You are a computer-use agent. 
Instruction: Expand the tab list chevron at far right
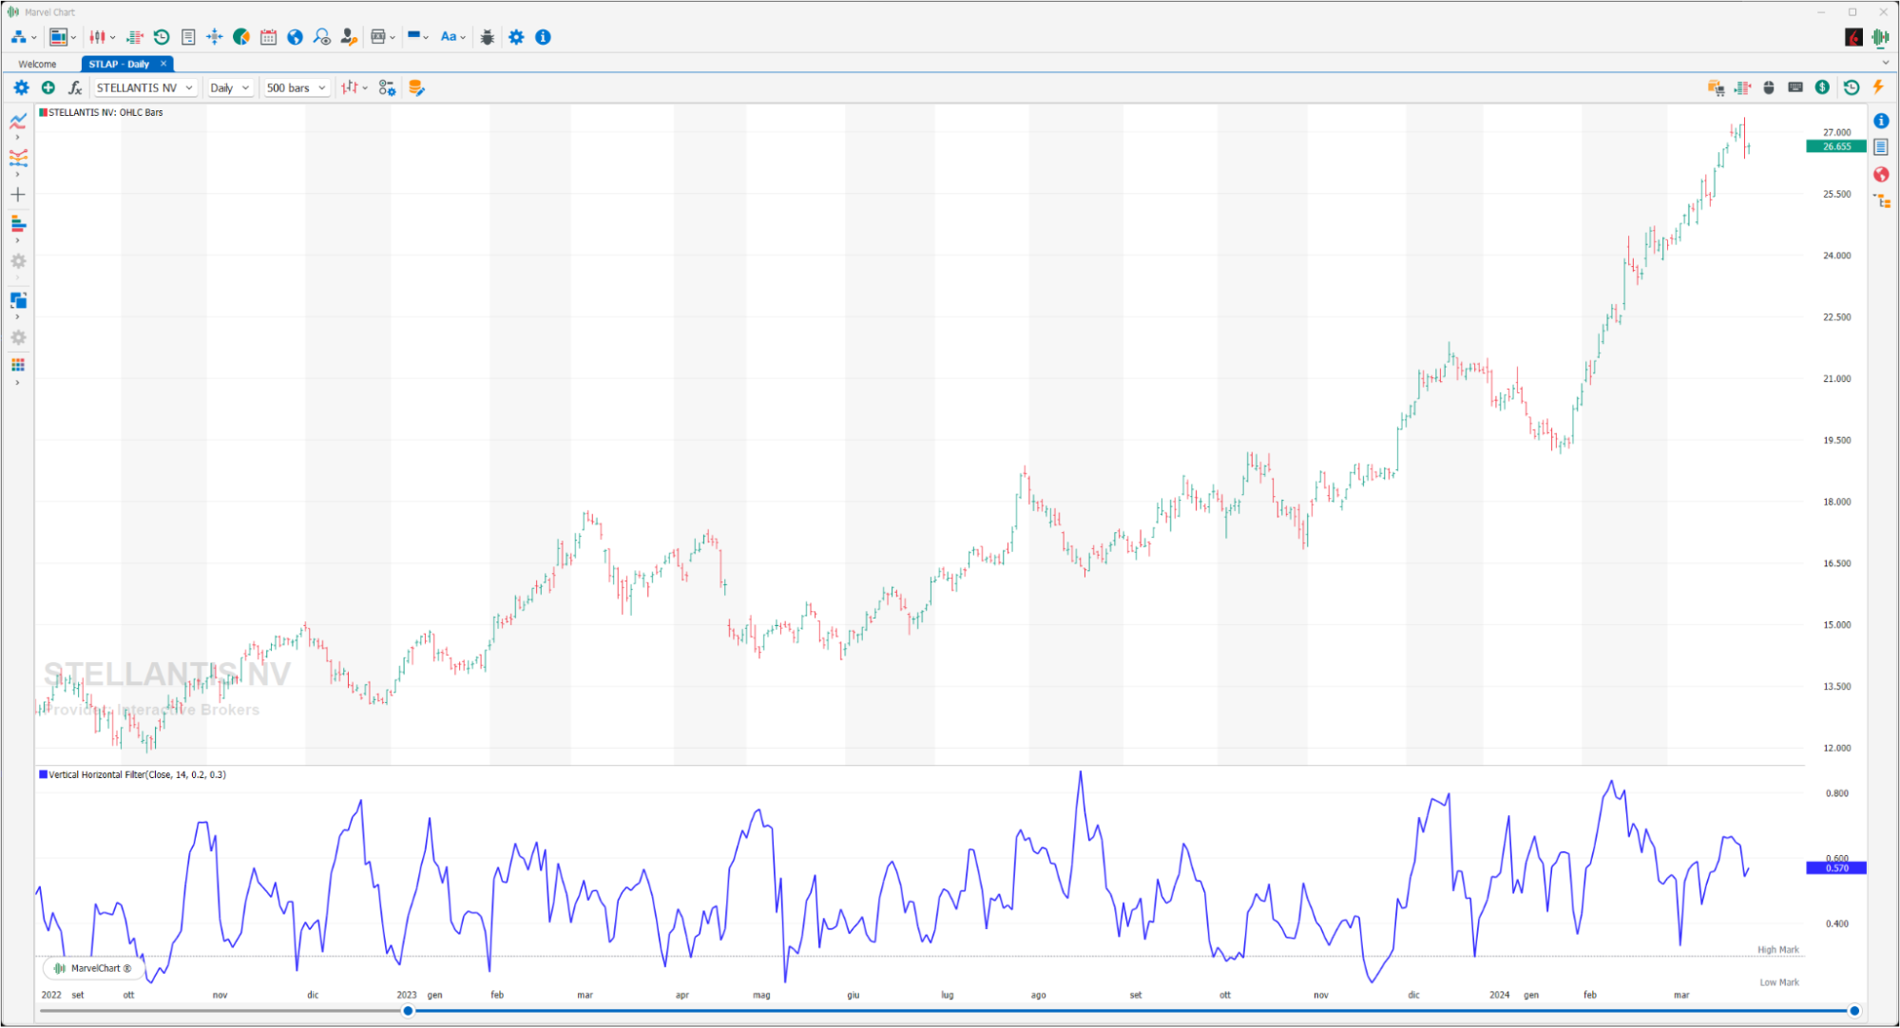click(x=1886, y=63)
